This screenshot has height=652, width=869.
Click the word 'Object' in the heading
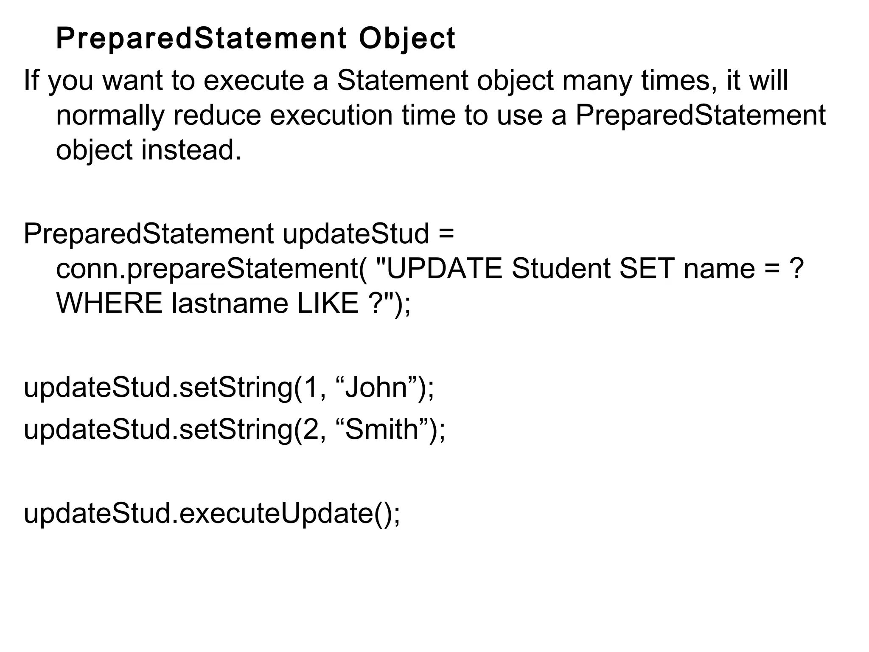(x=407, y=39)
